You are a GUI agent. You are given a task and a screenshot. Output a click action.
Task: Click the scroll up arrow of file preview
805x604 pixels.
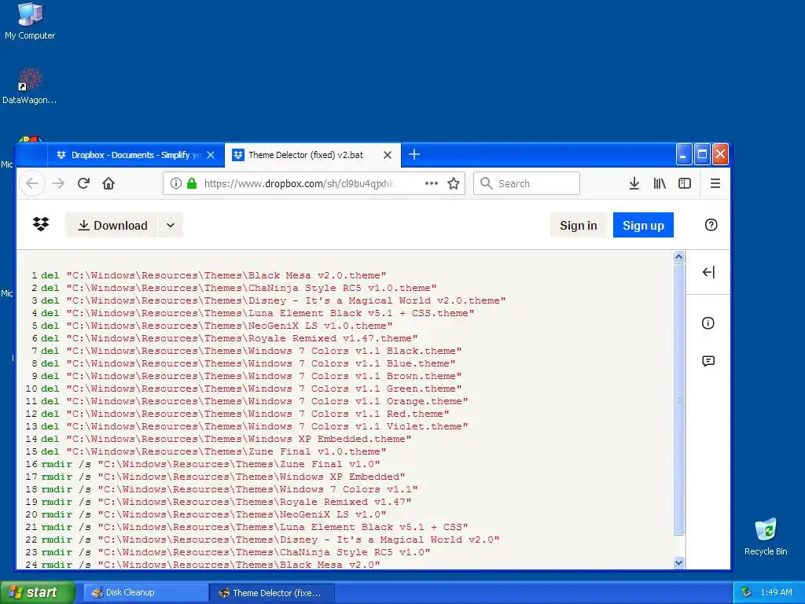(x=678, y=257)
